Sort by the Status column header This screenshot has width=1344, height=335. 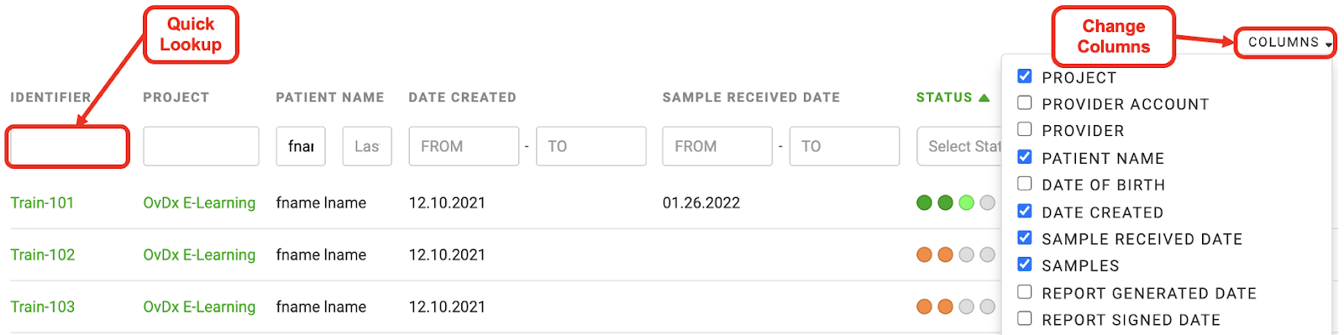pyautogui.click(x=944, y=97)
